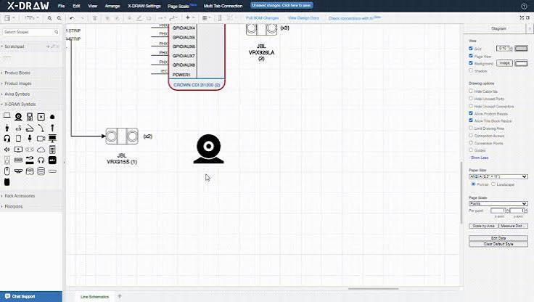Expand the Product Blocks section
This screenshot has width=534, height=302.
coord(17,73)
